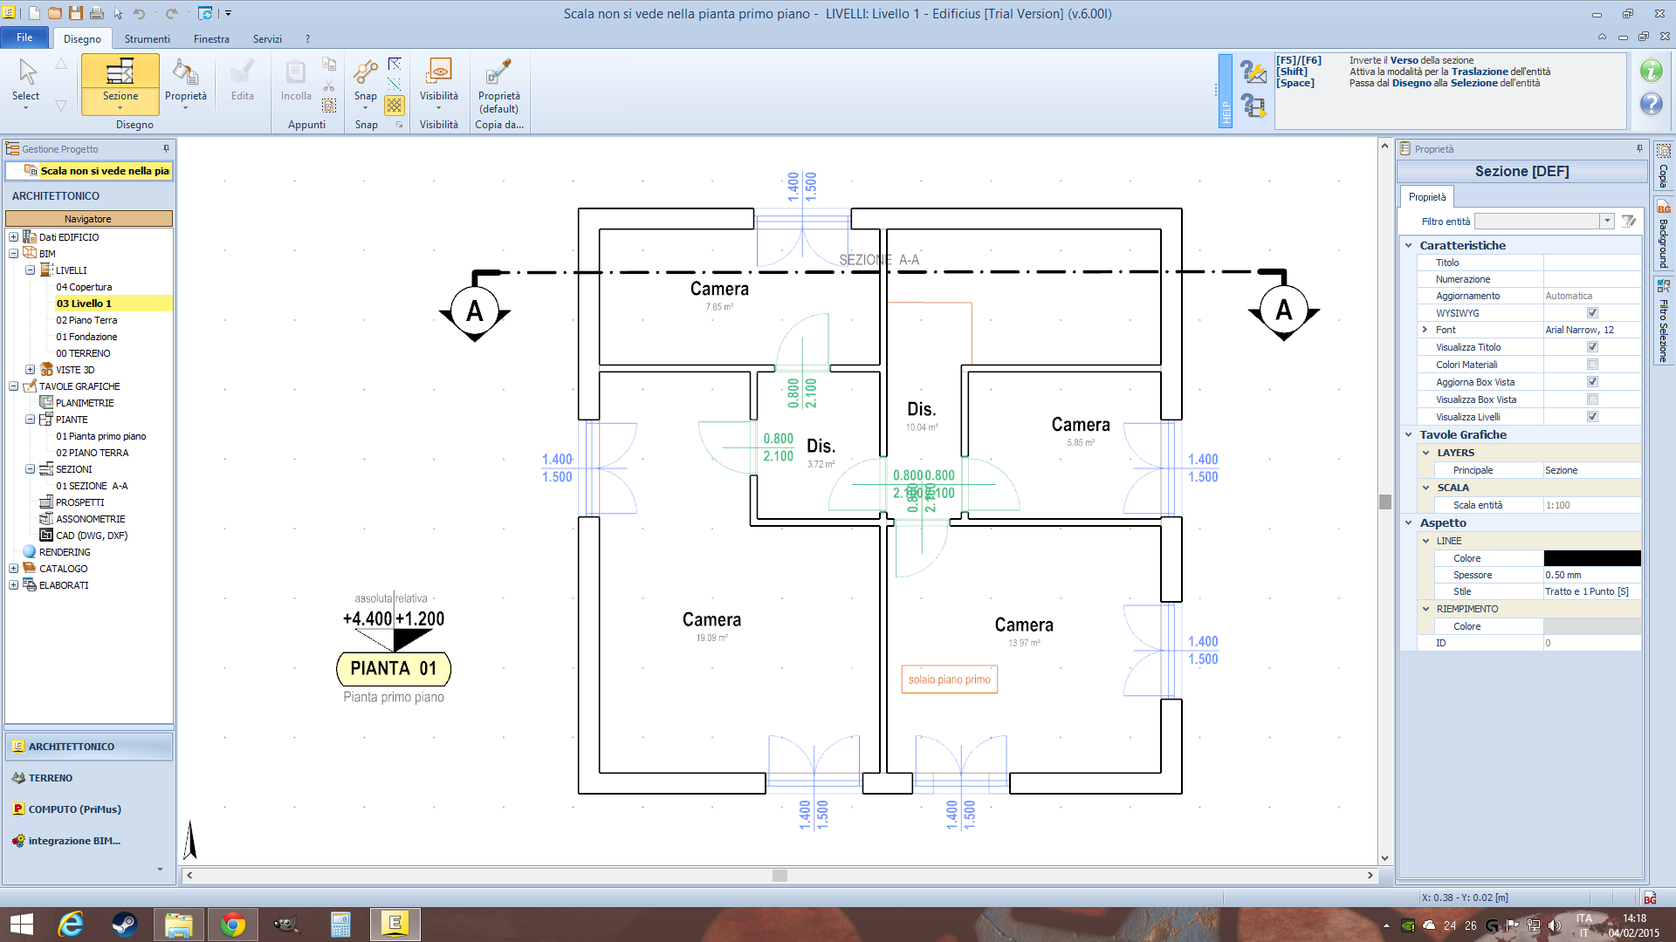This screenshot has width=1676, height=942.
Task: Collapse the Caratteristiche section
Action: (1408, 246)
